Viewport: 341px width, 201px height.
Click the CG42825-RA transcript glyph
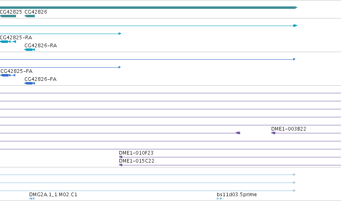tap(8, 42)
